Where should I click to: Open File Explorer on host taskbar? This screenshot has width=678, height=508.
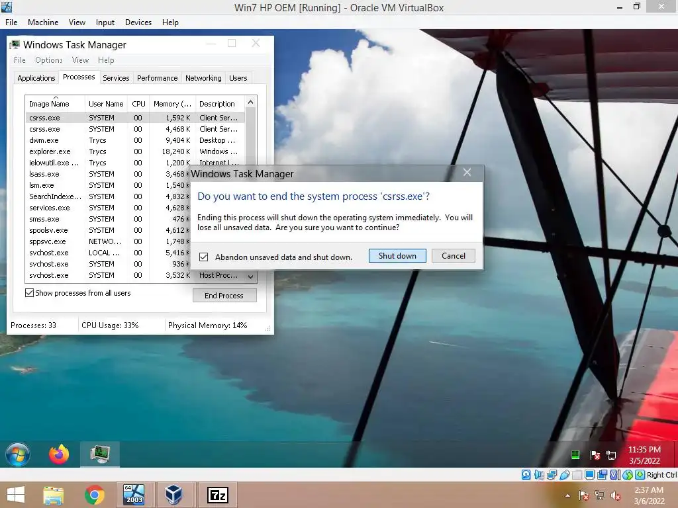pyautogui.click(x=53, y=495)
